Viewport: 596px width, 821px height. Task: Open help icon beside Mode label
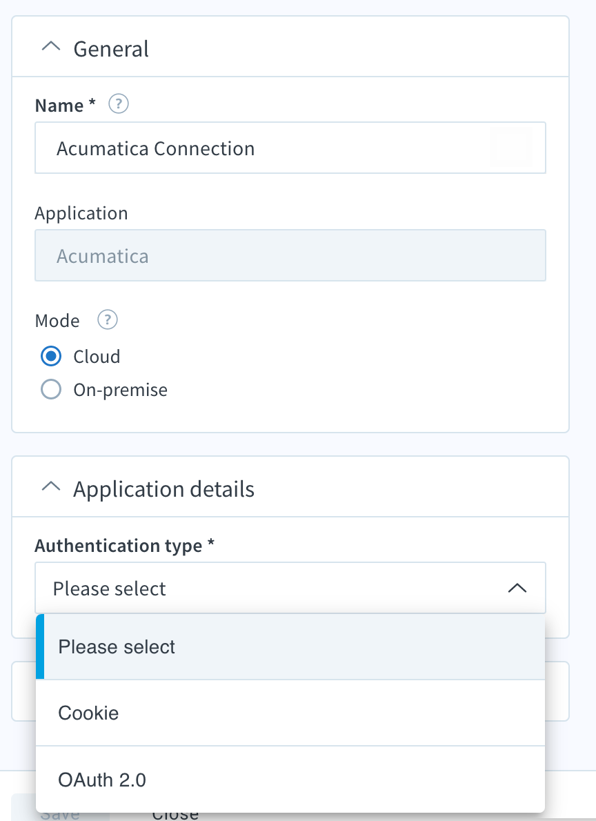pyautogui.click(x=108, y=319)
